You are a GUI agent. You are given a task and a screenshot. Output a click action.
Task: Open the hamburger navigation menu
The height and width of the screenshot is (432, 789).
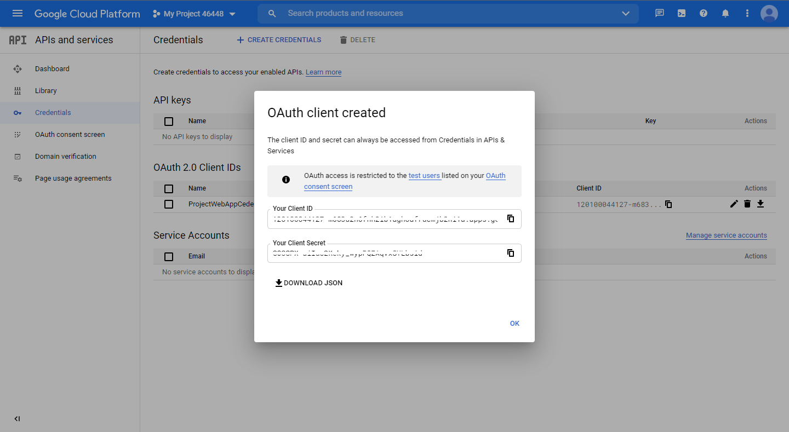coord(18,14)
